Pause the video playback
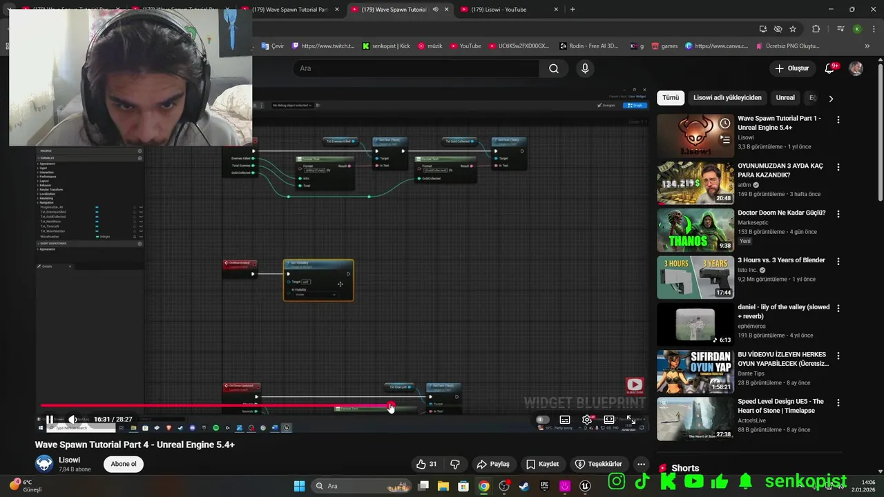The height and width of the screenshot is (497, 884). (x=50, y=420)
